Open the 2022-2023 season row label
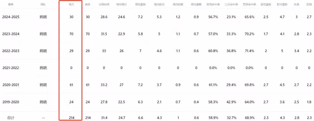The height and width of the screenshot is (121, 314). coord(10,51)
